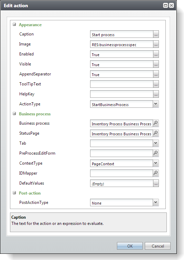Click the ellipsis button beside Image field
Image resolution: width=184 pixels, height=260 pixels.
pos(156,44)
